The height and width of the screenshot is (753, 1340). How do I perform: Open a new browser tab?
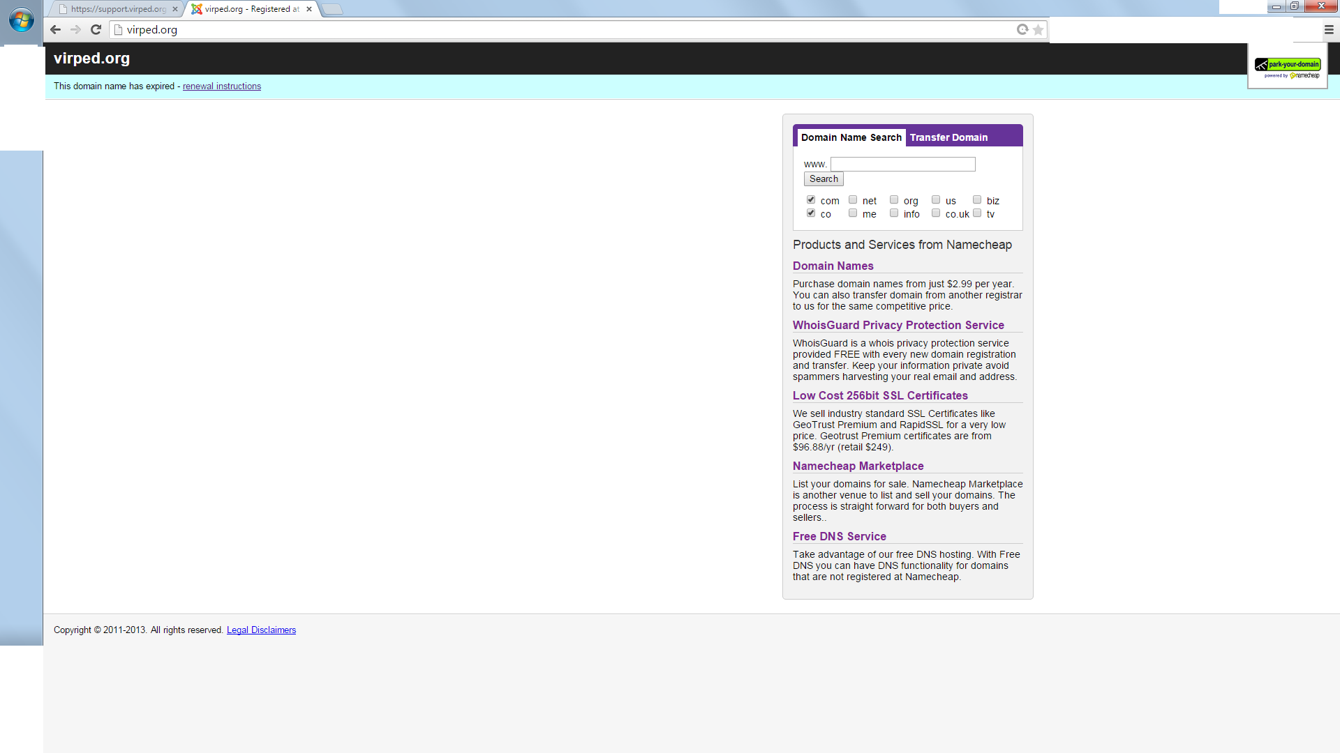332,9
